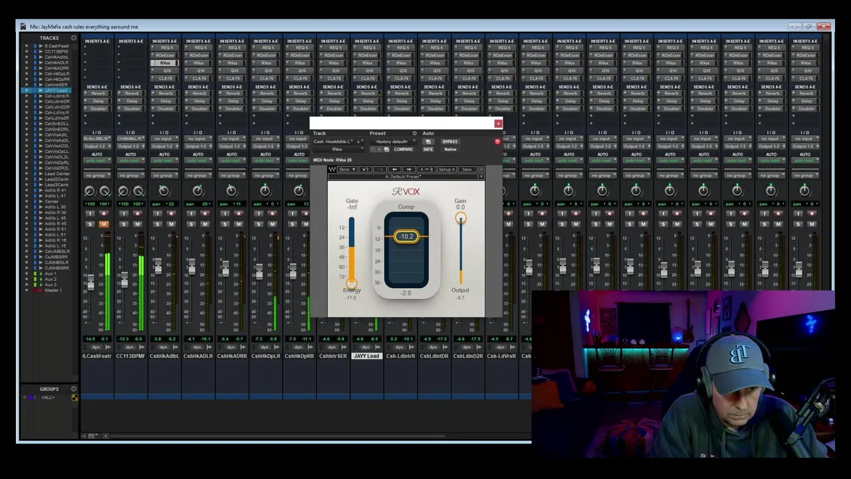The width and height of the screenshot is (851, 479).
Task: Click the circular icon next to Preset label
Action: (414, 133)
